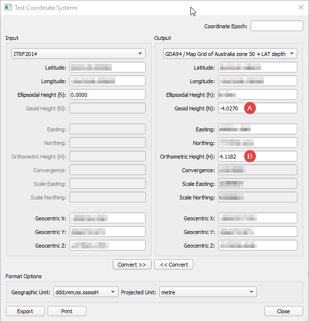Image resolution: width=309 pixels, height=322 pixels.
Task: Click red marker A beside Geoid Height
Action: (250, 108)
